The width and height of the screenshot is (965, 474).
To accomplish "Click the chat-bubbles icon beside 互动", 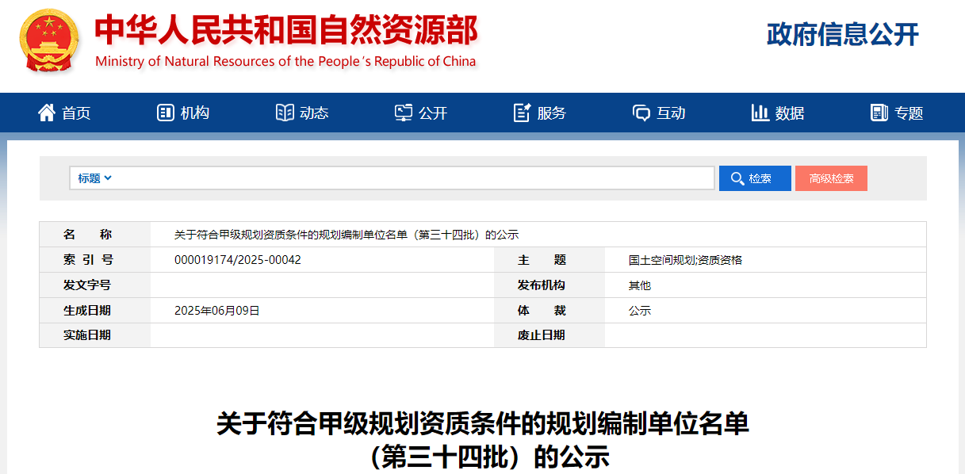I will click(x=641, y=113).
